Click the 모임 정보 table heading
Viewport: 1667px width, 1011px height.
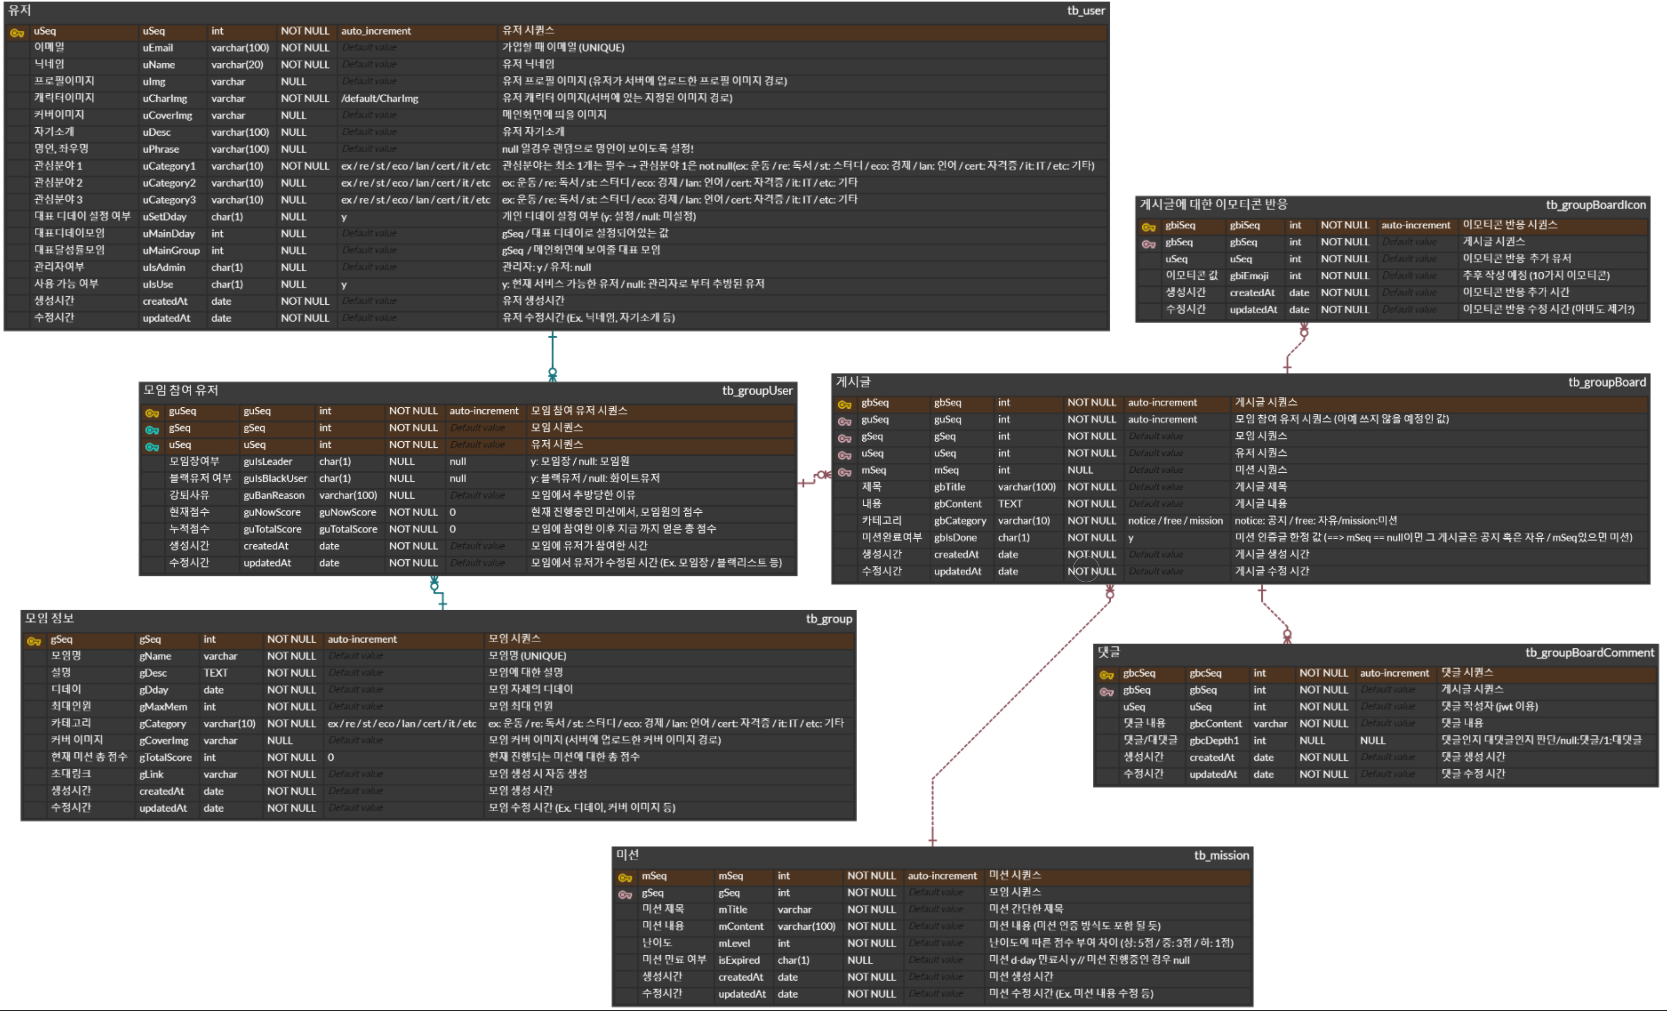pyautogui.click(x=49, y=619)
